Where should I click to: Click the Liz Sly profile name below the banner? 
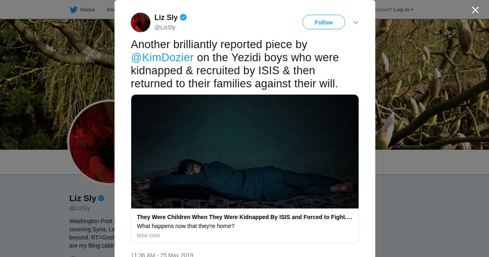83,198
